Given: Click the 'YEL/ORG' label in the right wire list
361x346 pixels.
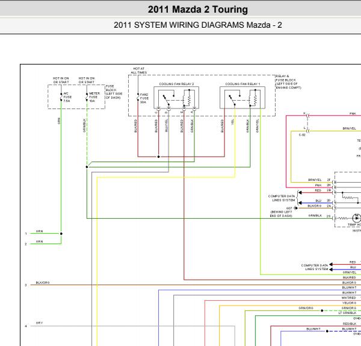Looking at the screenshot, I should [x=349, y=303].
